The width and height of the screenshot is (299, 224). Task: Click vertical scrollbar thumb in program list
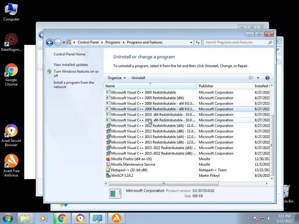point(272,146)
